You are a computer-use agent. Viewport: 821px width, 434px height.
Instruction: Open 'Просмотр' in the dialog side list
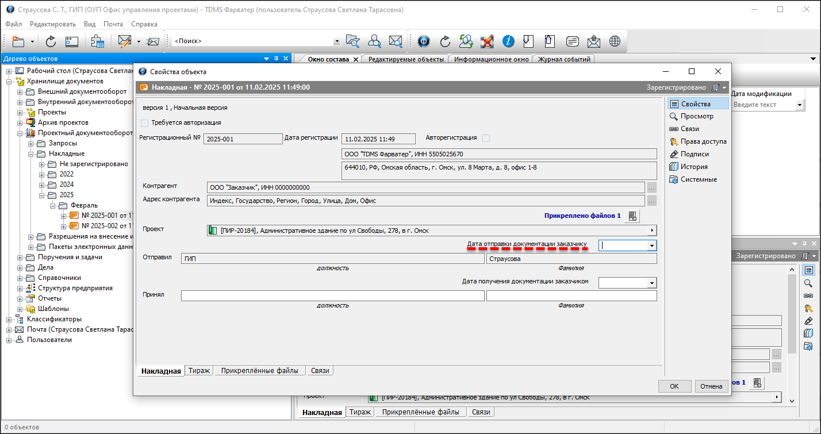(x=697, y=116)
